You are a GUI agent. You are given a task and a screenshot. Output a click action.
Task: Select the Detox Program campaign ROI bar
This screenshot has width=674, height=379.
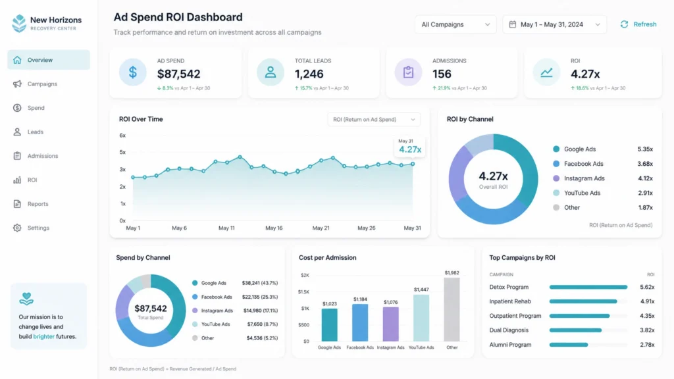pos(588,287)
